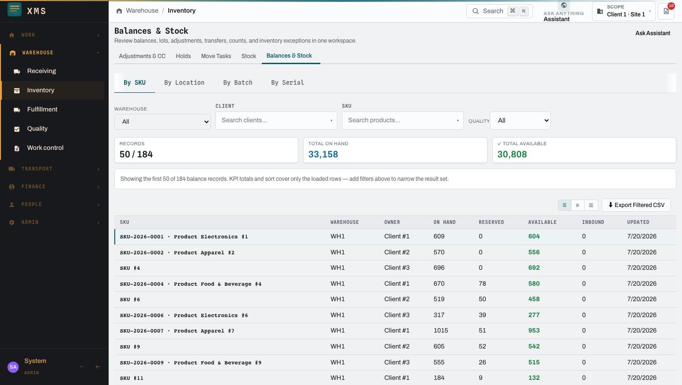Click the Finance dollar icon

point(12,186)
